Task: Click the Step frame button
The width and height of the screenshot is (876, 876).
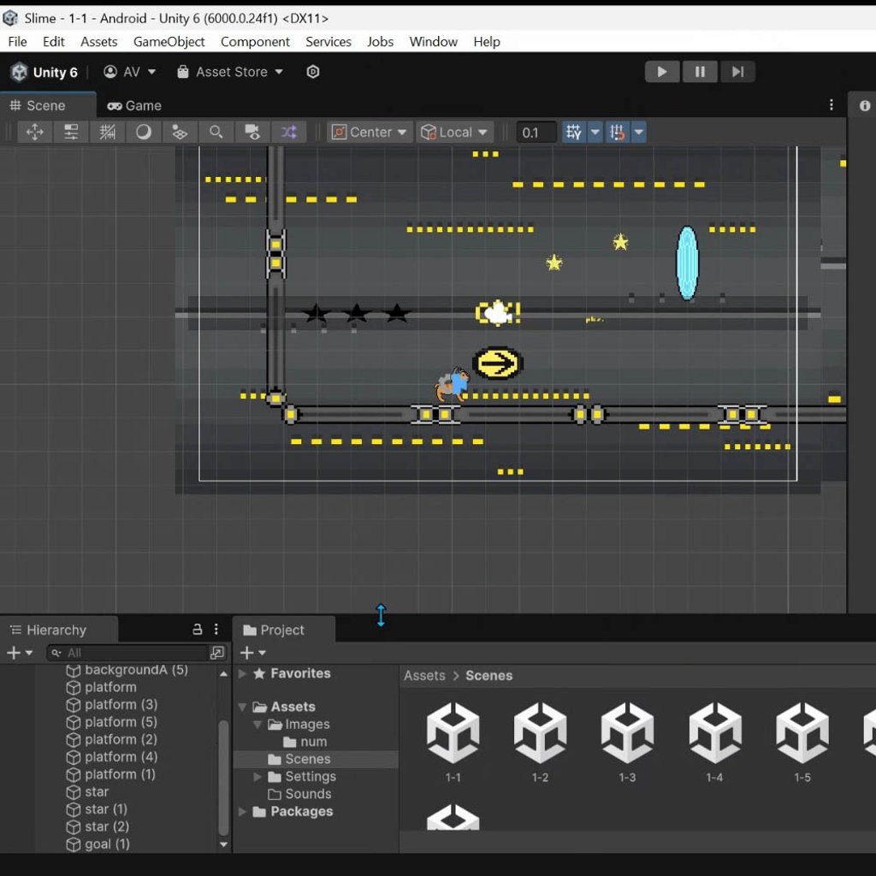Action: point(737,72)
